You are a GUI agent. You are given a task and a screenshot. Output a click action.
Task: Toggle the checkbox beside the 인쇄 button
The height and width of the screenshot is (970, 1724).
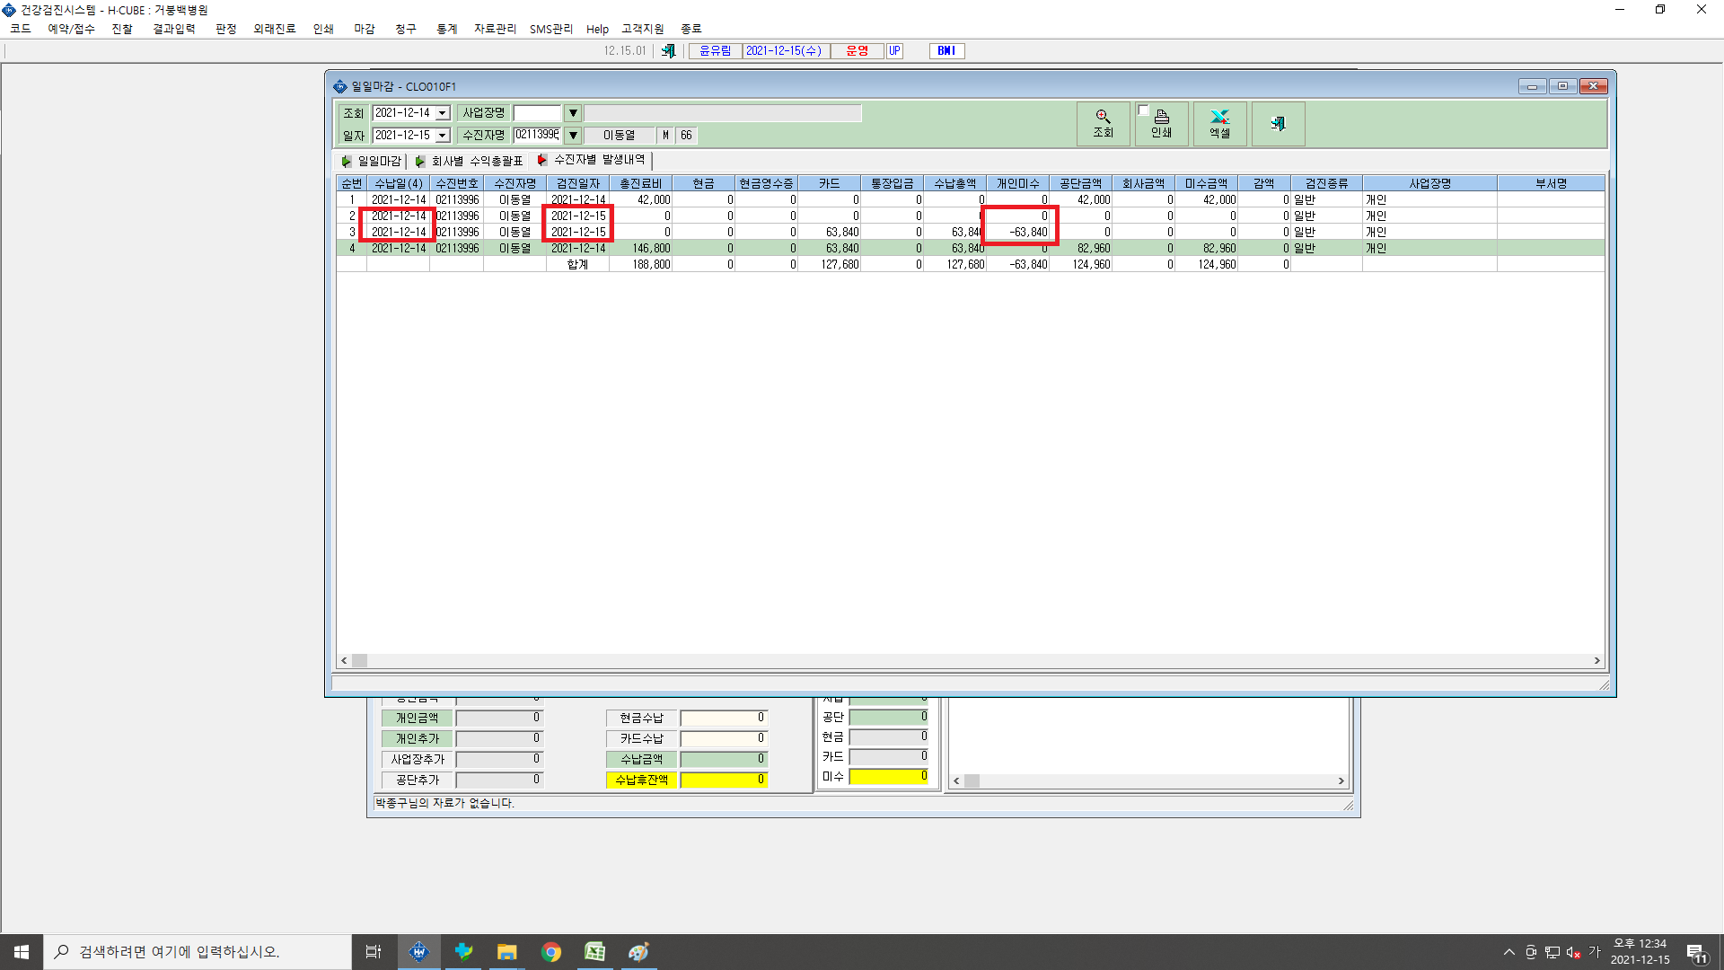[1143, 110]
